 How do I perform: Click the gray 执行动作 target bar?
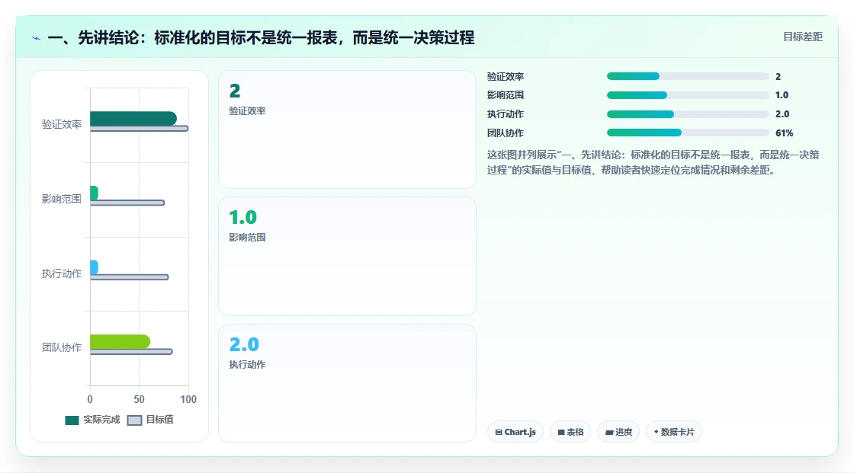point(129,277)
